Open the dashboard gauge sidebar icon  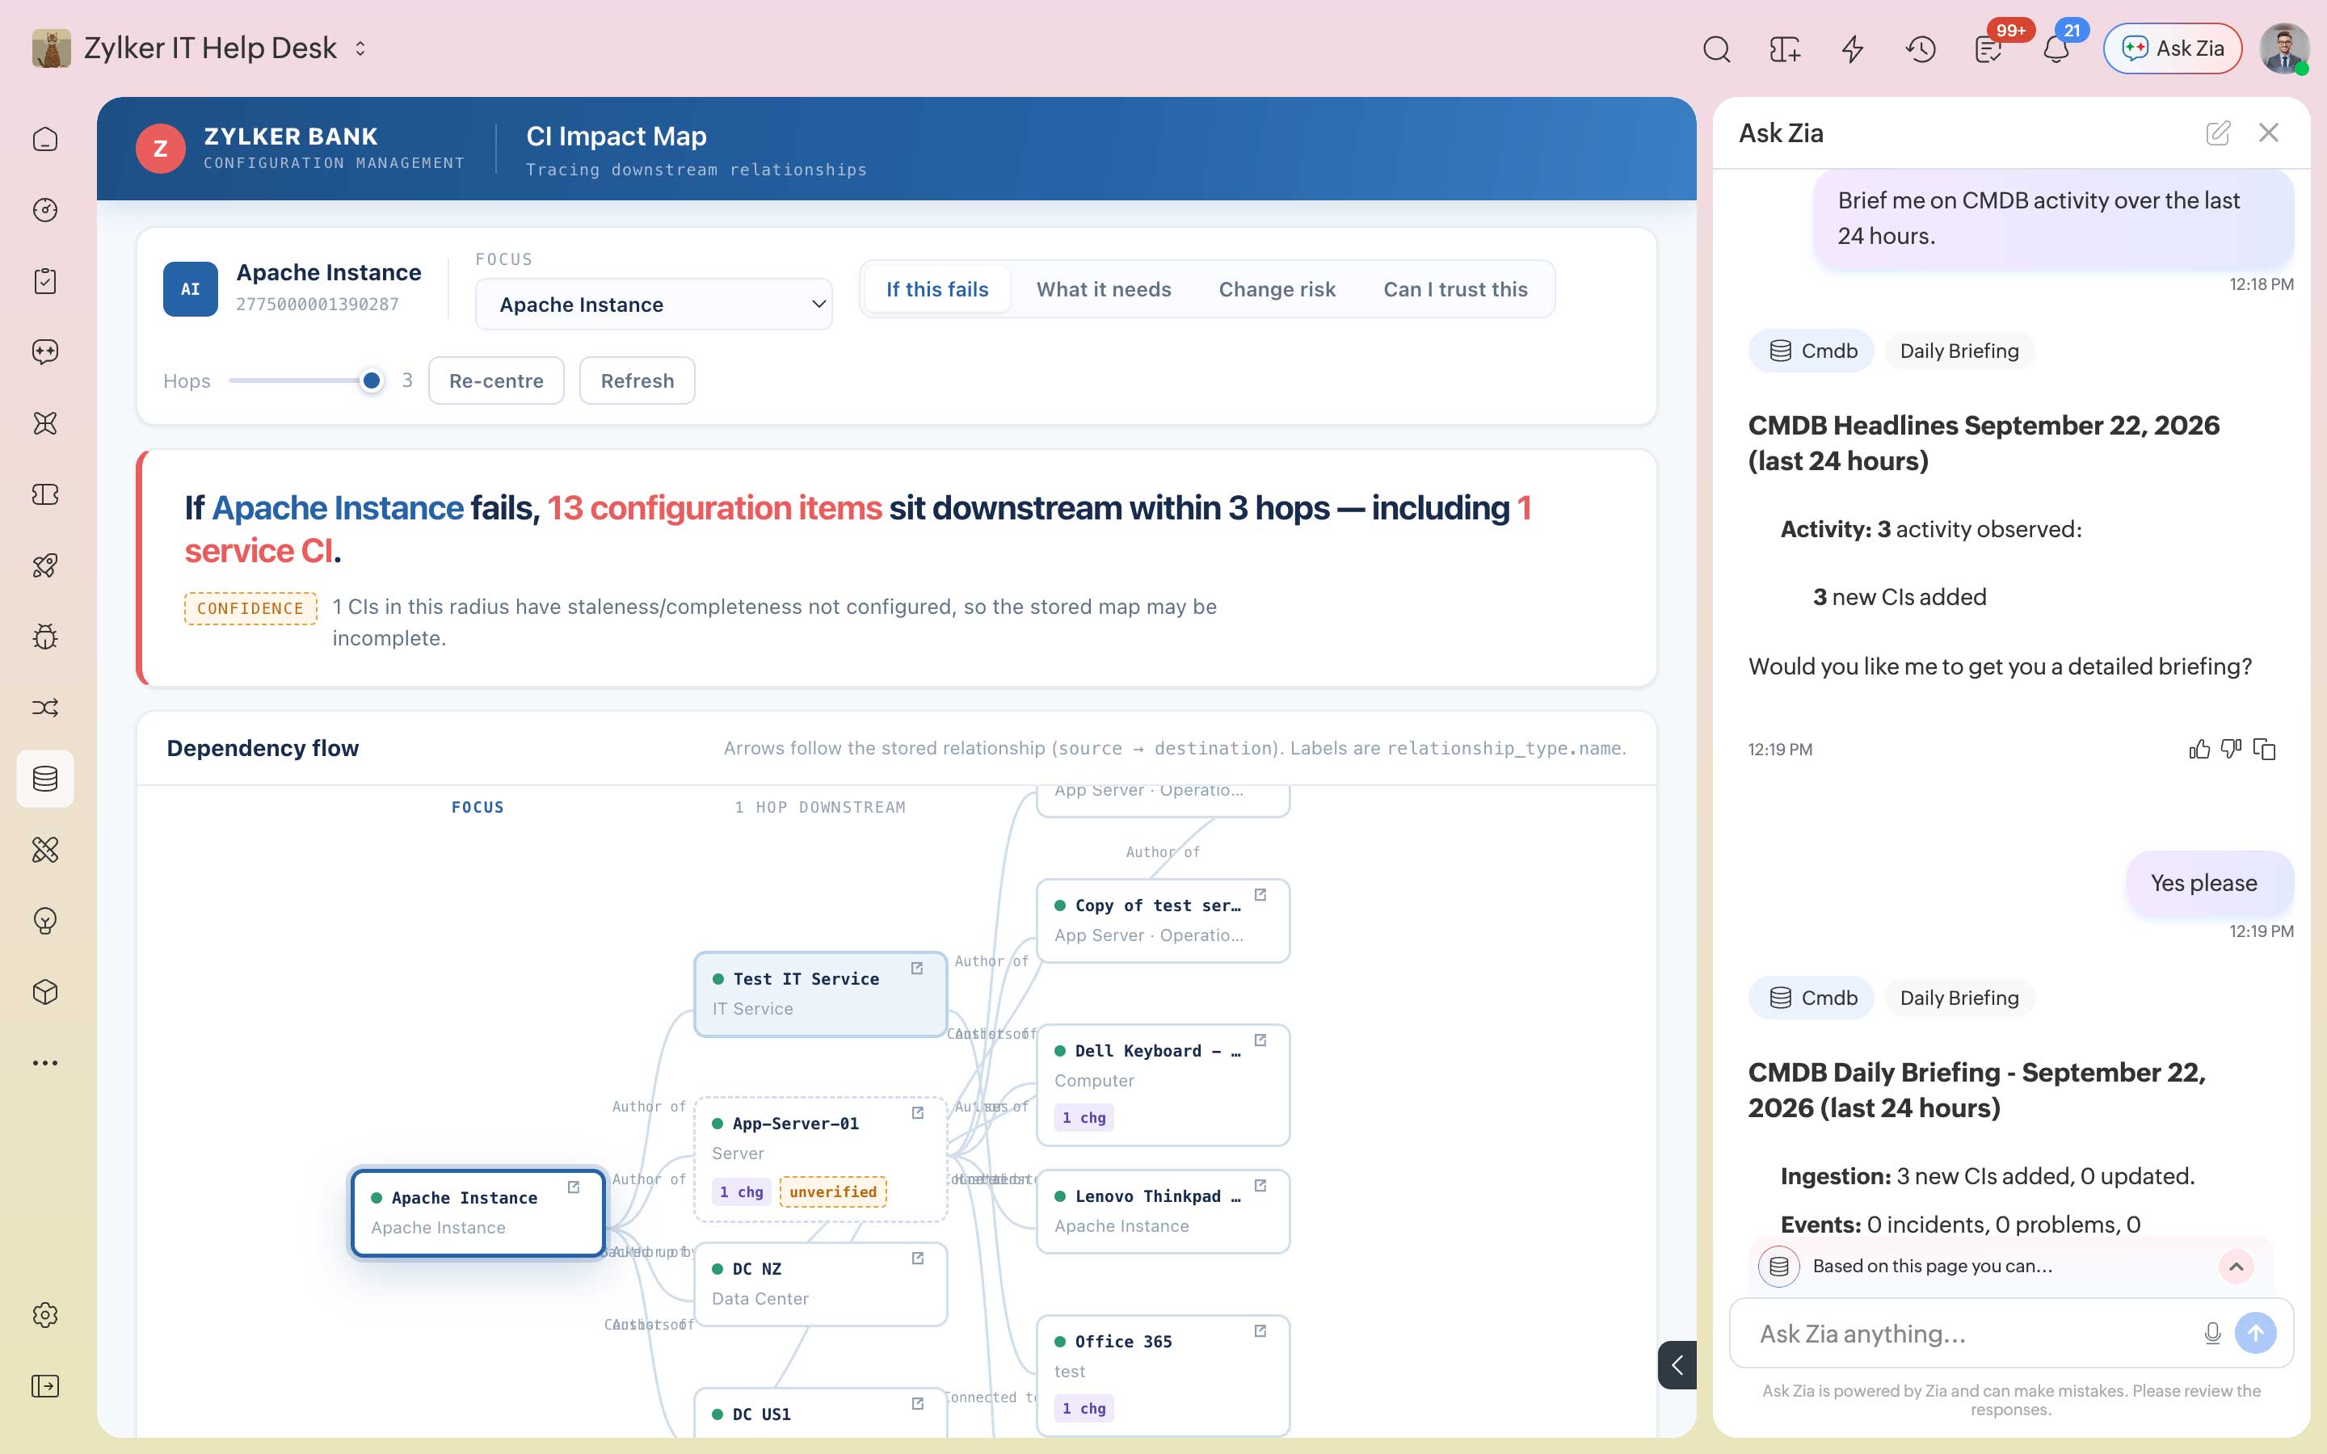45,211
